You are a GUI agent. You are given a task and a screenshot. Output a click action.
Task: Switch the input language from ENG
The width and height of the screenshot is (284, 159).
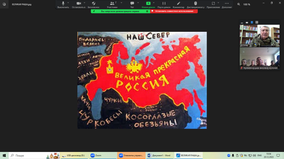point(260,155)
